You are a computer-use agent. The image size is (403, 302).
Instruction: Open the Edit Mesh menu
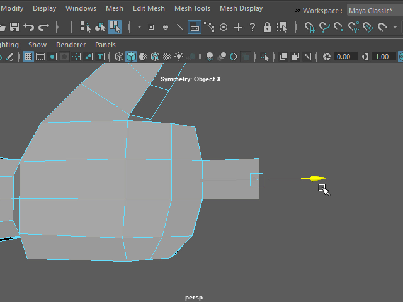pos(149,9)
